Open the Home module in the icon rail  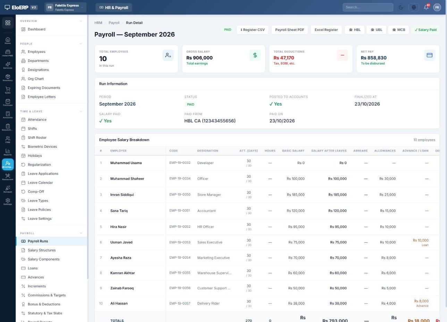click(x=8, y=40)
